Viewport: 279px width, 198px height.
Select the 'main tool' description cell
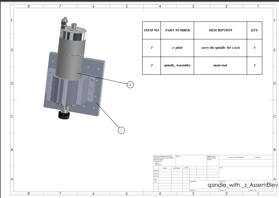click(220, 65)
